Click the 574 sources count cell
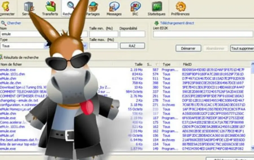 [155, 74]
